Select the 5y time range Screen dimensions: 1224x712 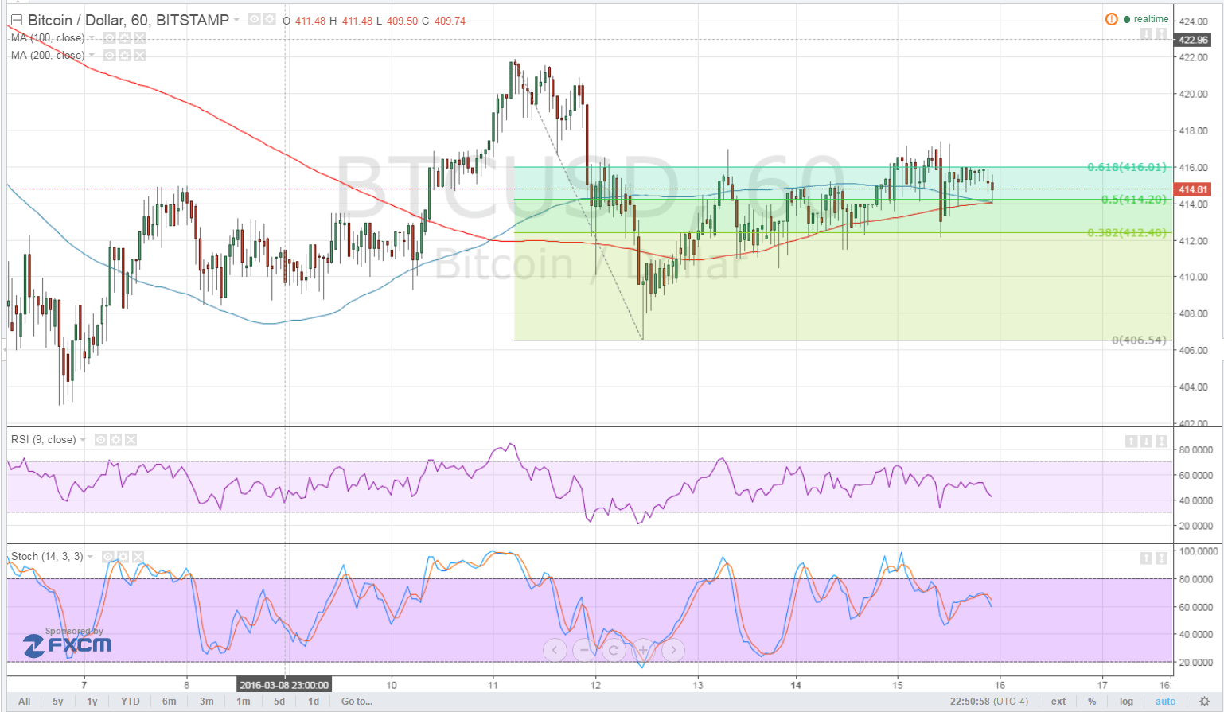point(58,702)
